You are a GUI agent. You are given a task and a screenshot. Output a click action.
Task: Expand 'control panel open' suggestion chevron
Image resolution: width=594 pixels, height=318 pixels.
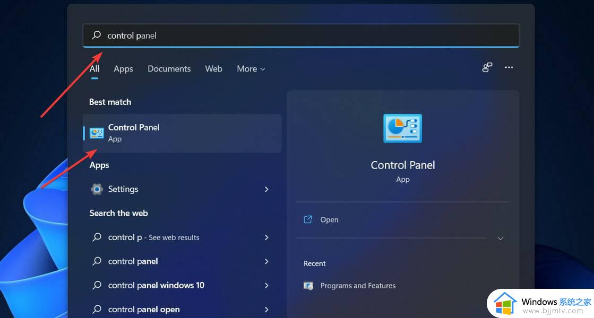pos(266,310)
